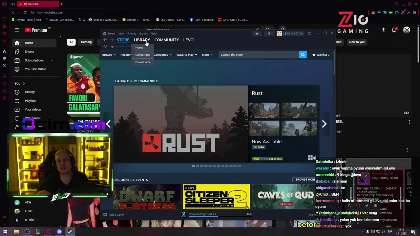The image size is (420, 236).
Task: Switch to the COMMUNITY tab
Action: point(167,40)
